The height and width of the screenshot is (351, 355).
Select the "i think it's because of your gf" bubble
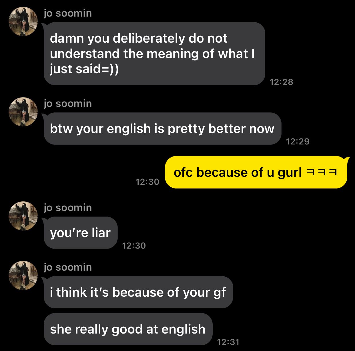point(138,292)
